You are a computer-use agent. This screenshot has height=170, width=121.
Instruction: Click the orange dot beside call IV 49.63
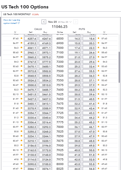[x=21, y=164]
